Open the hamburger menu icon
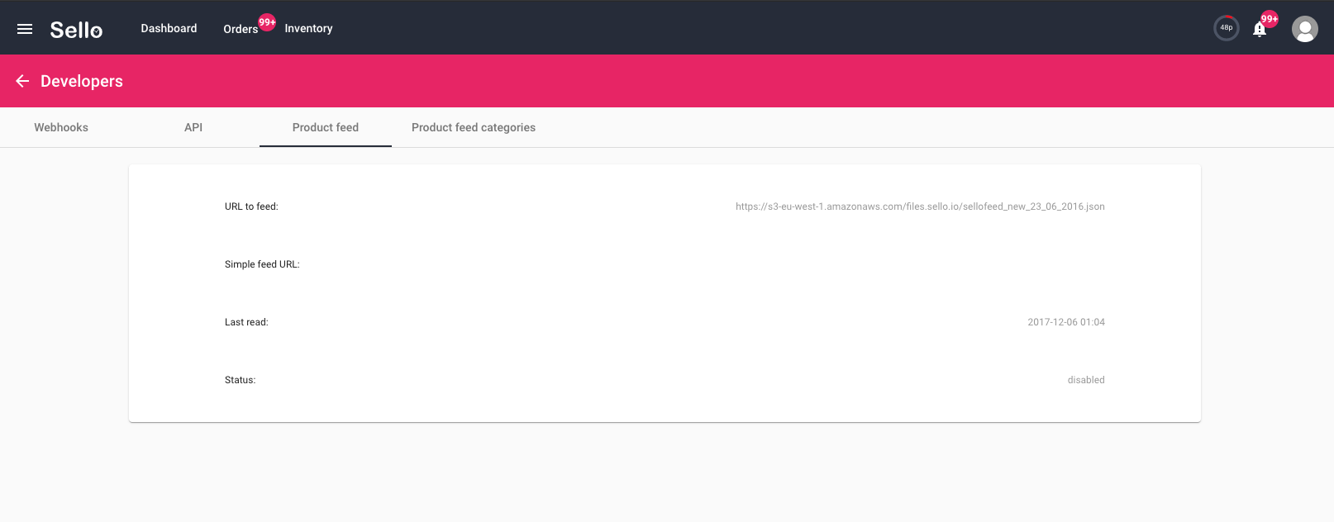 coord(25,29)
